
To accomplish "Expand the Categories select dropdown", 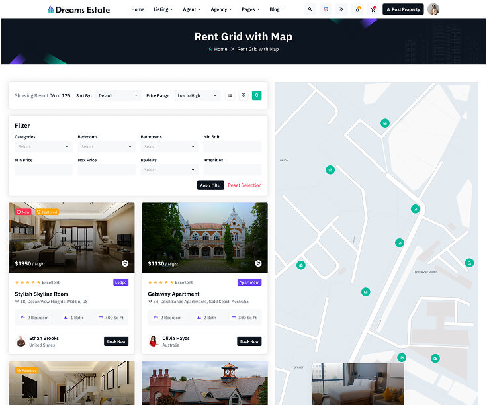I will [x=44, y=147].
